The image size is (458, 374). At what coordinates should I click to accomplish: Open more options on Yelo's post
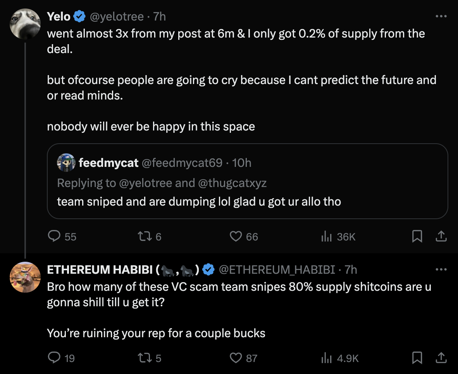click(441, 17)
